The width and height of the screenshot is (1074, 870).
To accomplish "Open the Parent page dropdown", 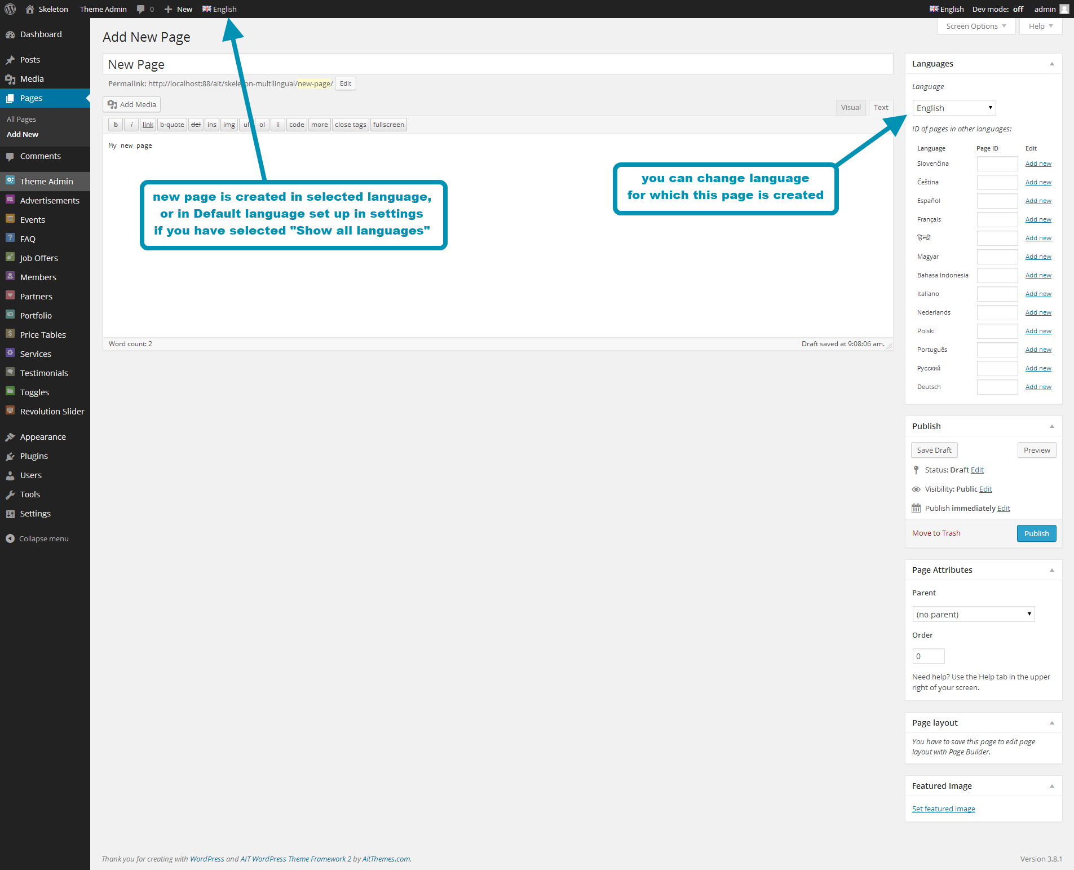I will point(973,614).
